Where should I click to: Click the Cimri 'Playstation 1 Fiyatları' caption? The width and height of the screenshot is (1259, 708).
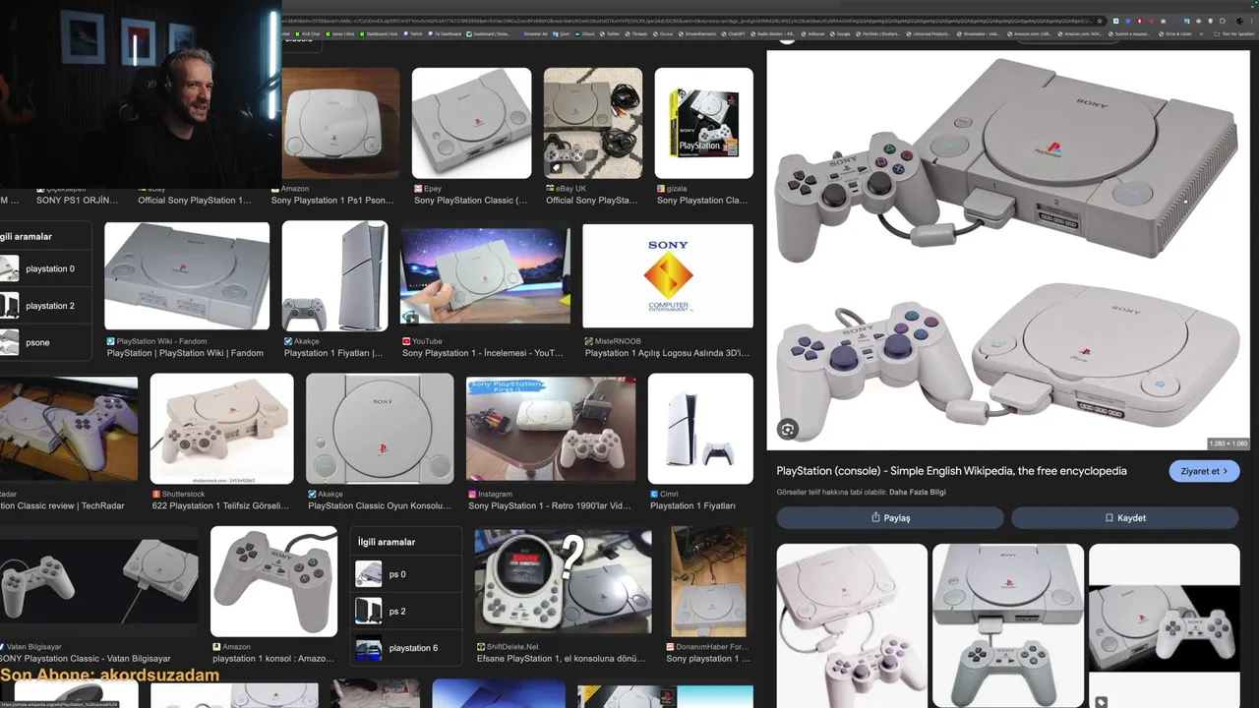click(692, 505)
